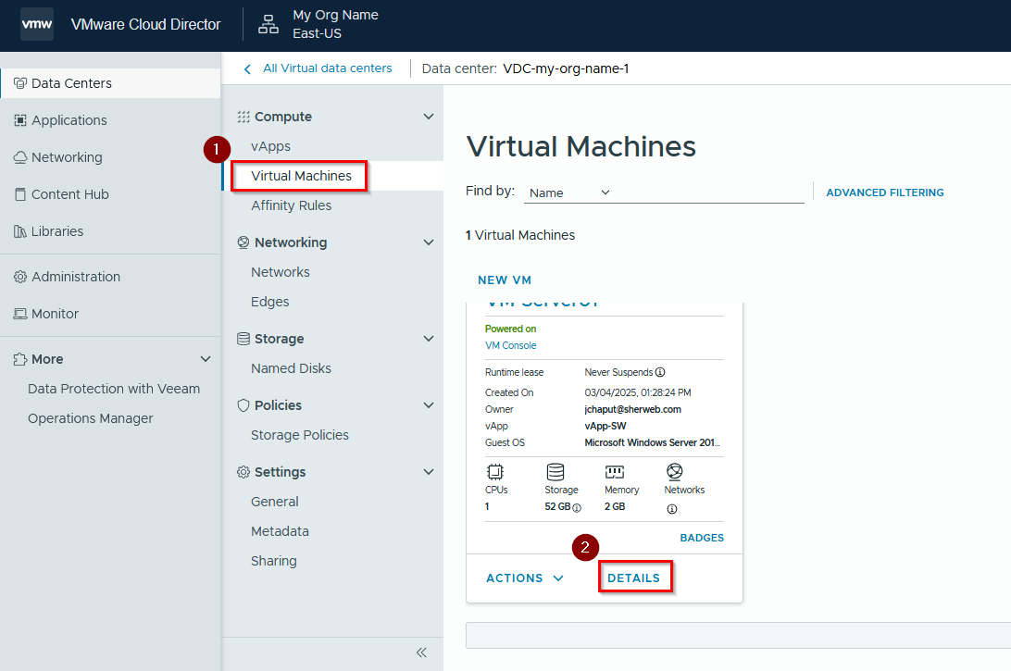Open Networks under Networking
Screen dimensions: 1011x671
point(281,272)
